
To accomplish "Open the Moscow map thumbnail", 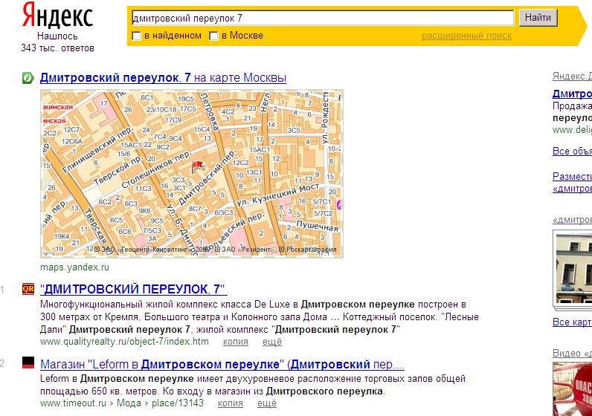I will [x=192, y=174].
